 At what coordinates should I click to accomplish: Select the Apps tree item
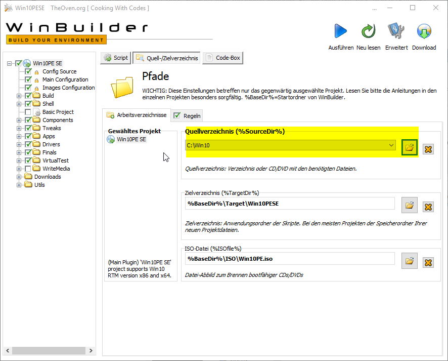point(49,136)
